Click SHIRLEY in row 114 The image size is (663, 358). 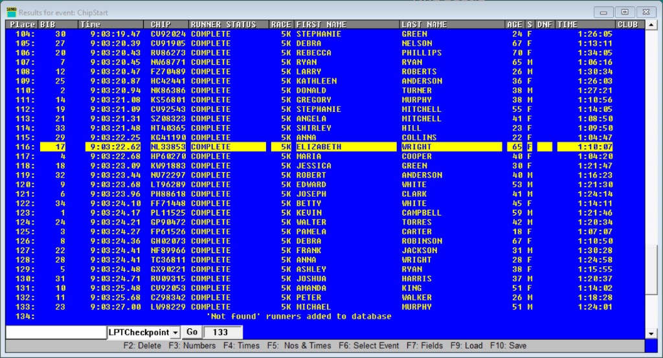click(x=314, y=128)
